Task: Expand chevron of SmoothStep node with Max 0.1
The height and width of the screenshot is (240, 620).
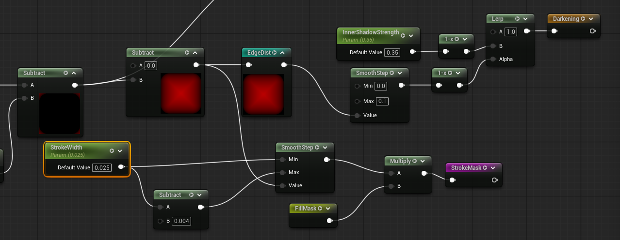Action: coord(400,73)
